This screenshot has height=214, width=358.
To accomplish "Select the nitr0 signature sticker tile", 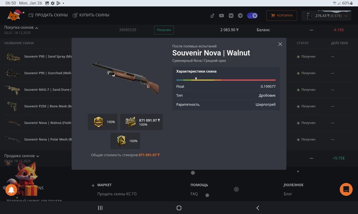I will pos(141,122).
